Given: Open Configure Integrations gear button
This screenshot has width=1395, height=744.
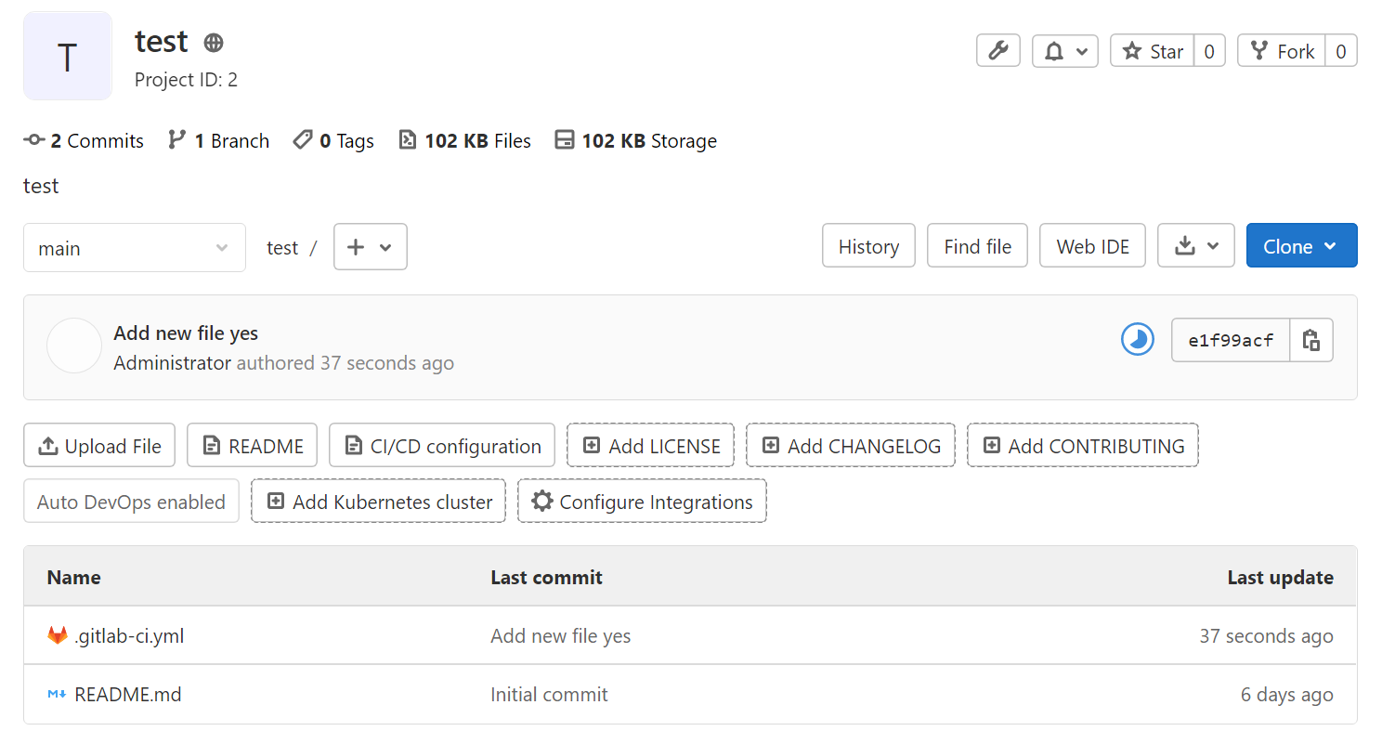Looking at the screenshot, I should pos(641,501).
